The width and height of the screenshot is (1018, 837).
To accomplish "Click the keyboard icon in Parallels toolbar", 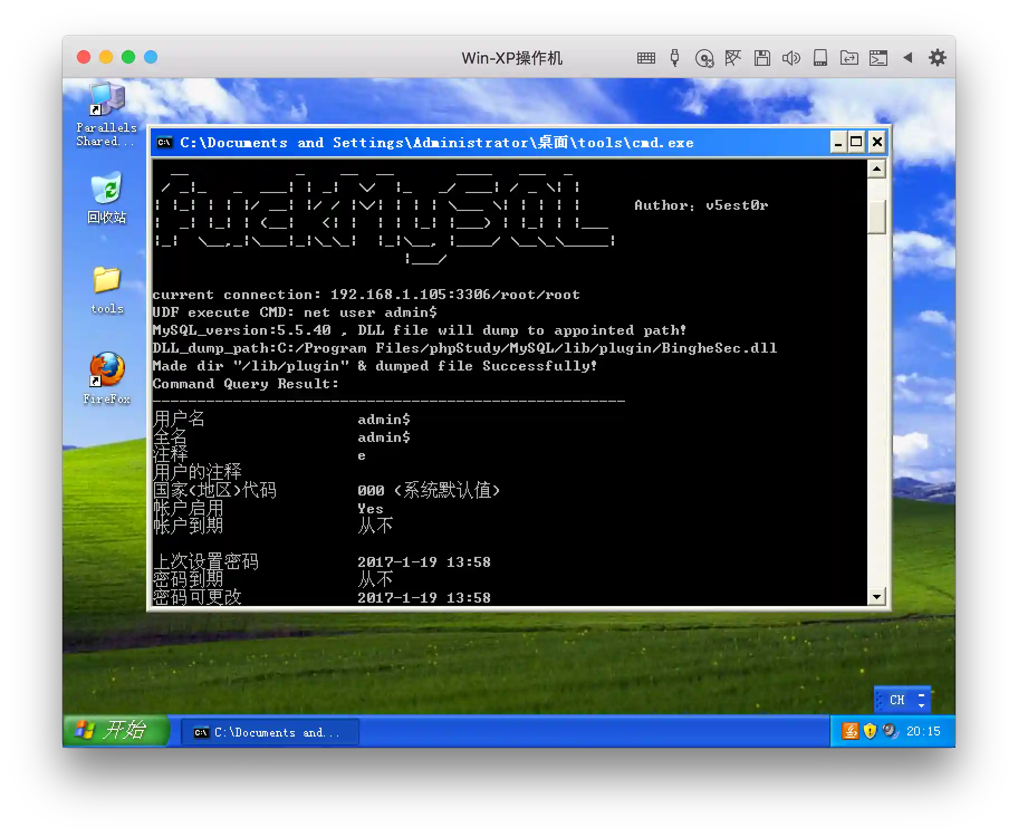I will point(646,58).
